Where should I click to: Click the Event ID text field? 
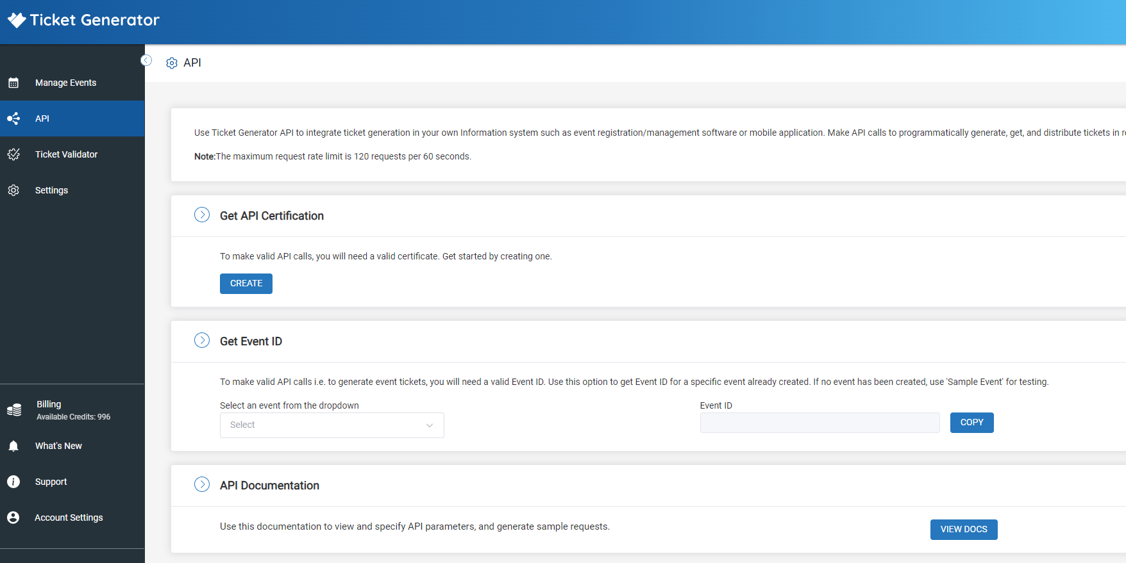click(820, 423)
